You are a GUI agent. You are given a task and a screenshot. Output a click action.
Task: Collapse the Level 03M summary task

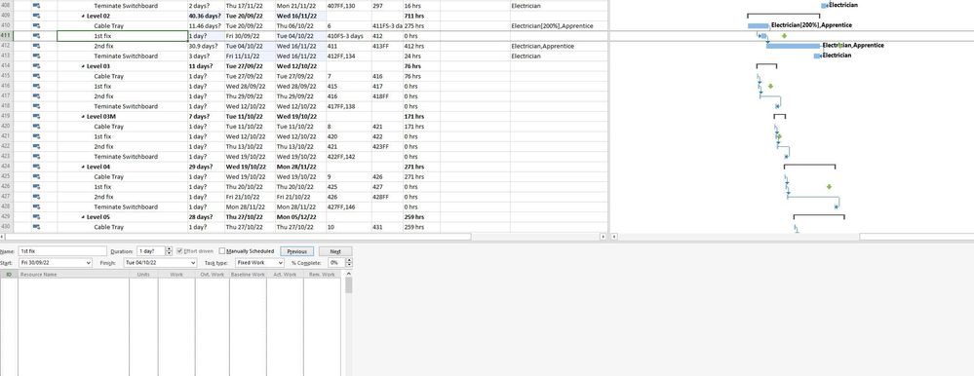tap(83, 116)
